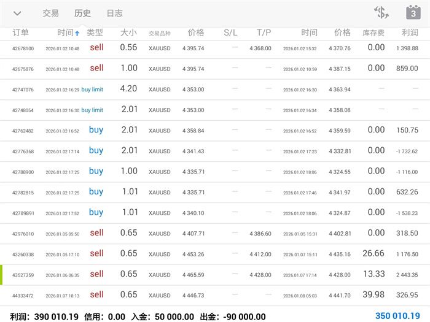Sort by 库存费 column header
The image size is (430, 322).
(x=373, y=33)
